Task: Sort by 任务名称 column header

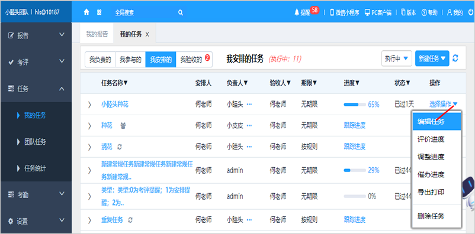Action: 114,83
